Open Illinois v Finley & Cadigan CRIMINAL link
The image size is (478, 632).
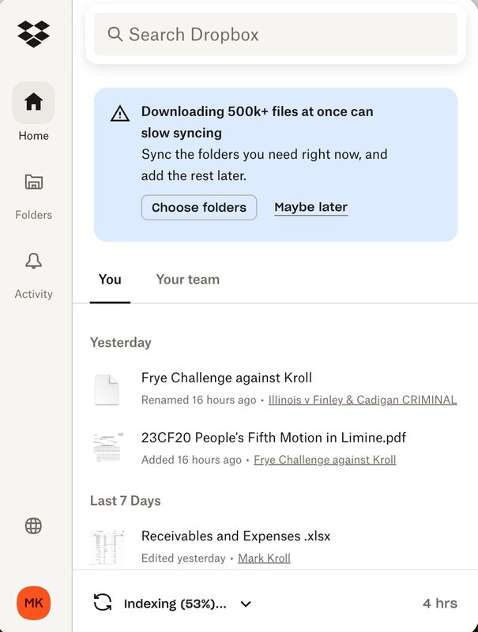[x=363, y=400]
